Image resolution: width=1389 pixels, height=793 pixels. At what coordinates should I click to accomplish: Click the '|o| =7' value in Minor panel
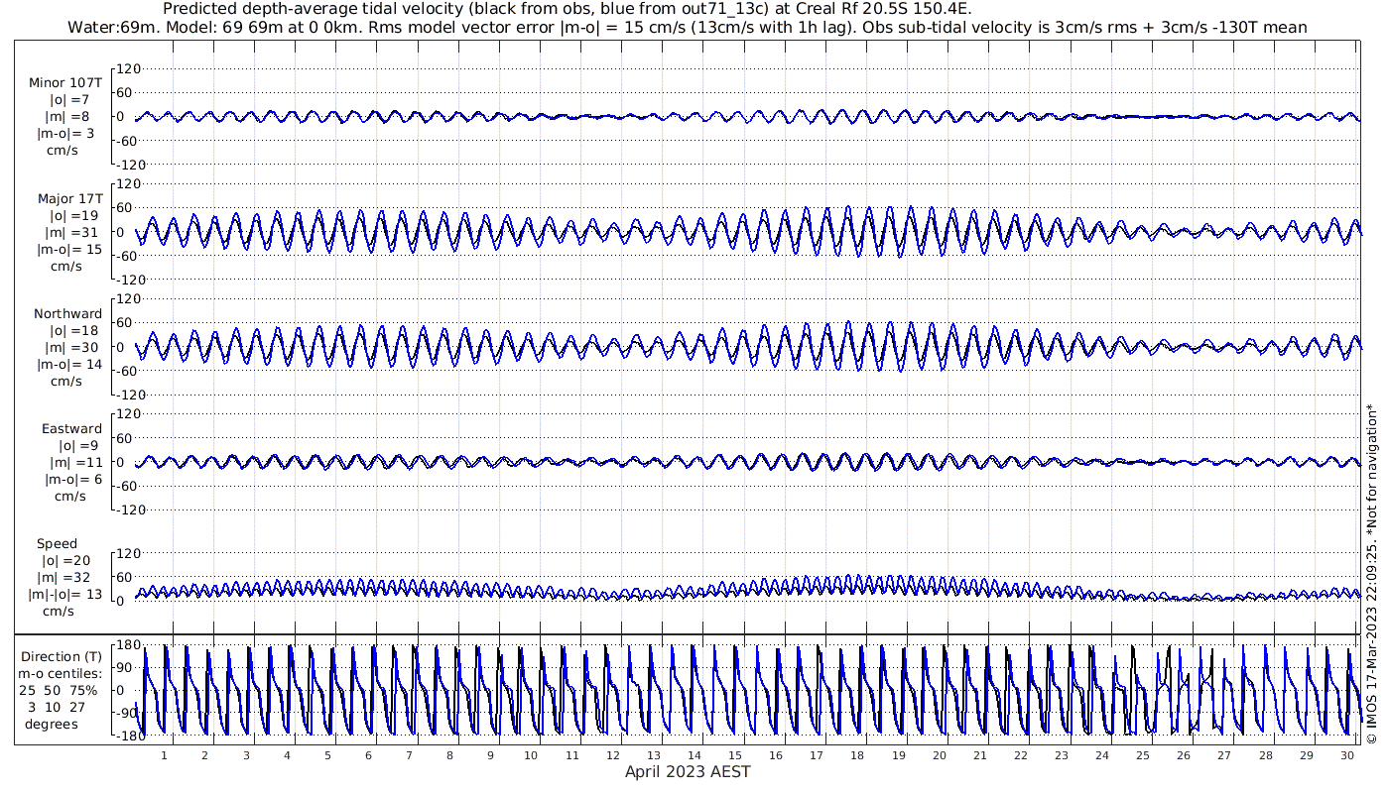tap(69, 100)
